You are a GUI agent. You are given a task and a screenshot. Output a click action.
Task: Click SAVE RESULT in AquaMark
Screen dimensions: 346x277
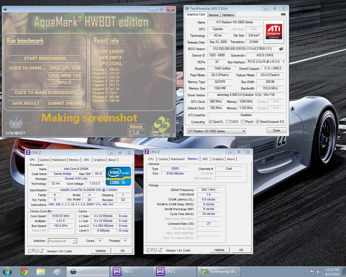coord(26,103)
